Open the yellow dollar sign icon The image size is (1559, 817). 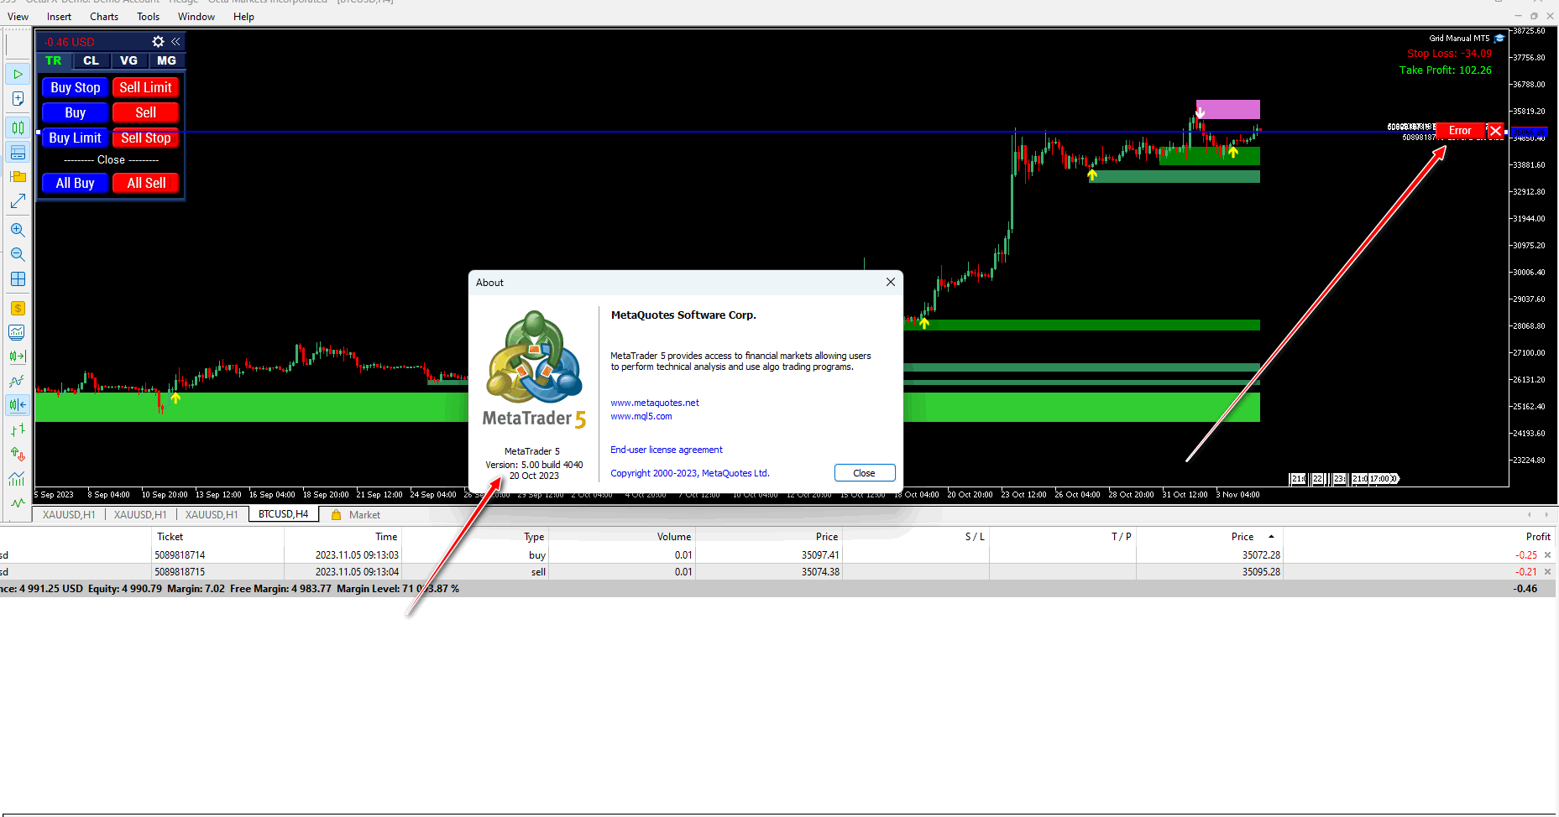point(18,308)
